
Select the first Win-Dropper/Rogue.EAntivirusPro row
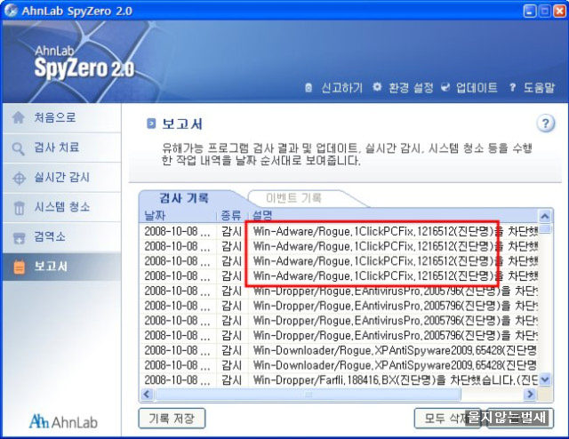[339, 291]
